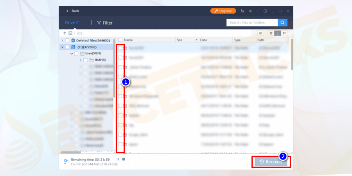Viewport: 352px width, 176px height.
Task: Pause the running scan
Action: click(x=118, y=159)
